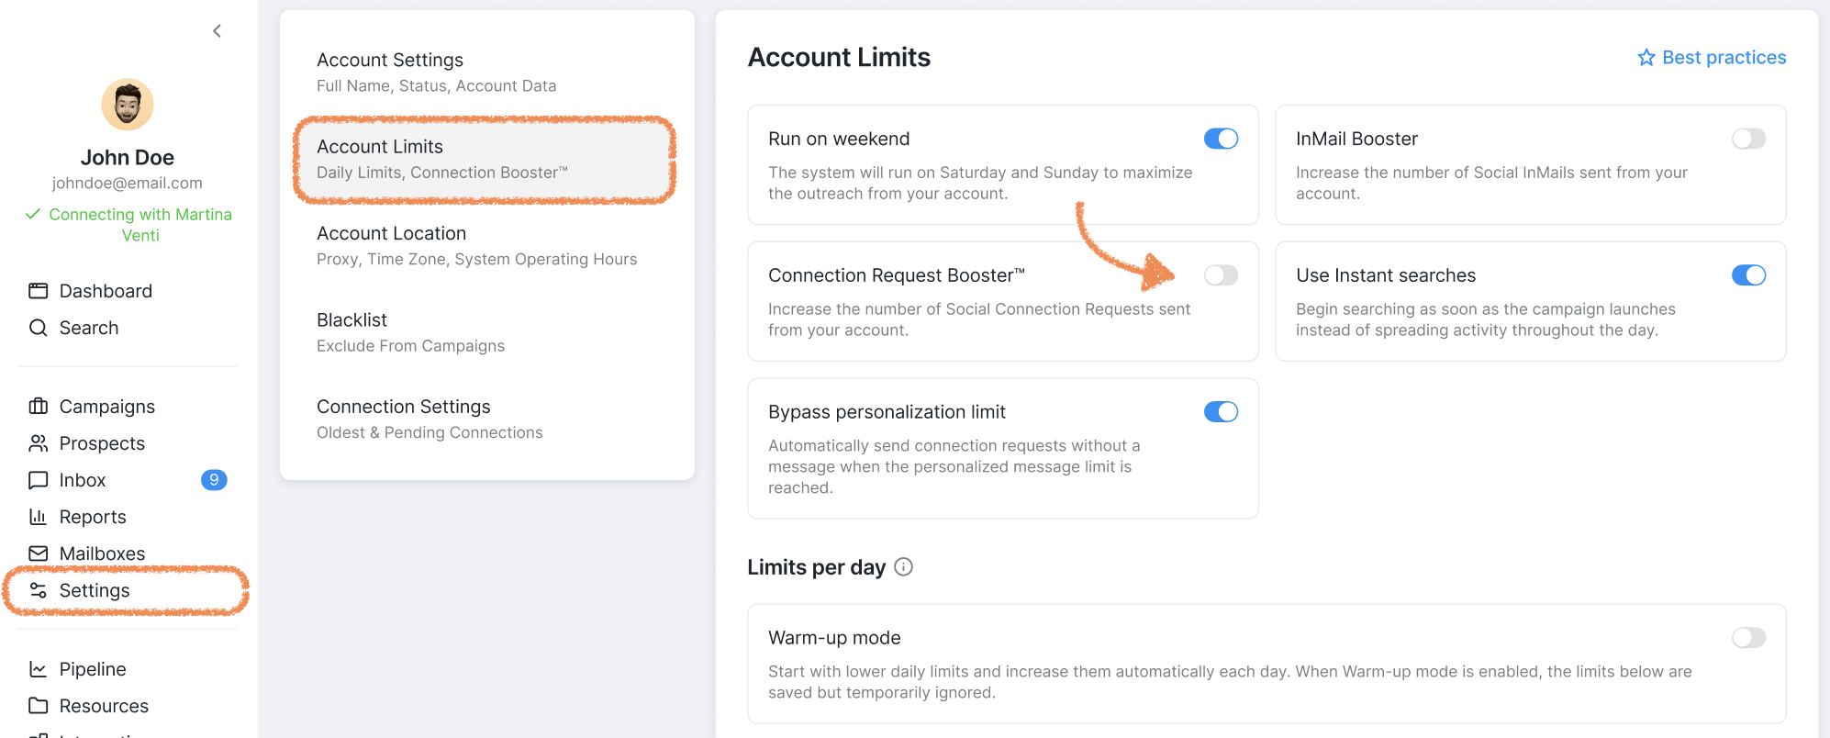Click John Doe's profile avatar
This screenshot has height=738, width=1830.
(x=128, y=105)
